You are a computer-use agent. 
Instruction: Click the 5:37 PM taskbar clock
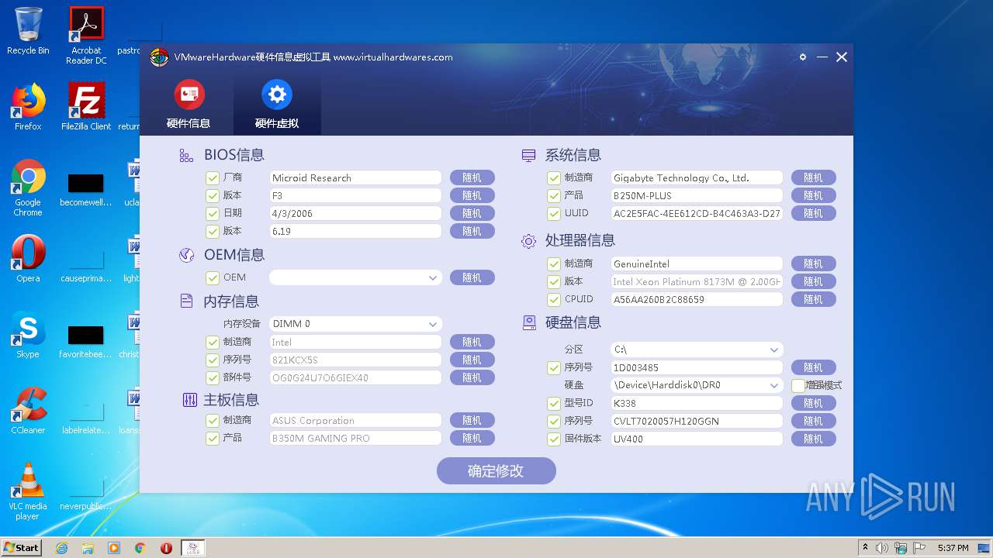(953, 548)
